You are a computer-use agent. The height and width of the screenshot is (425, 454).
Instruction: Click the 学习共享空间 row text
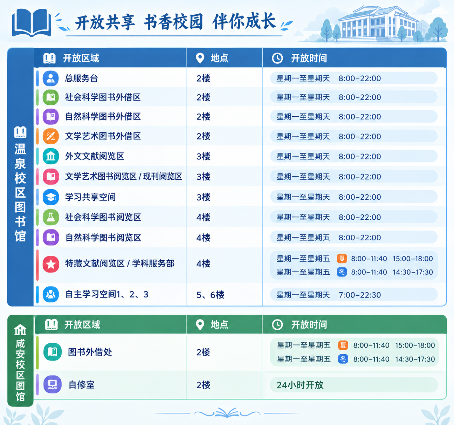coord(90,197)
